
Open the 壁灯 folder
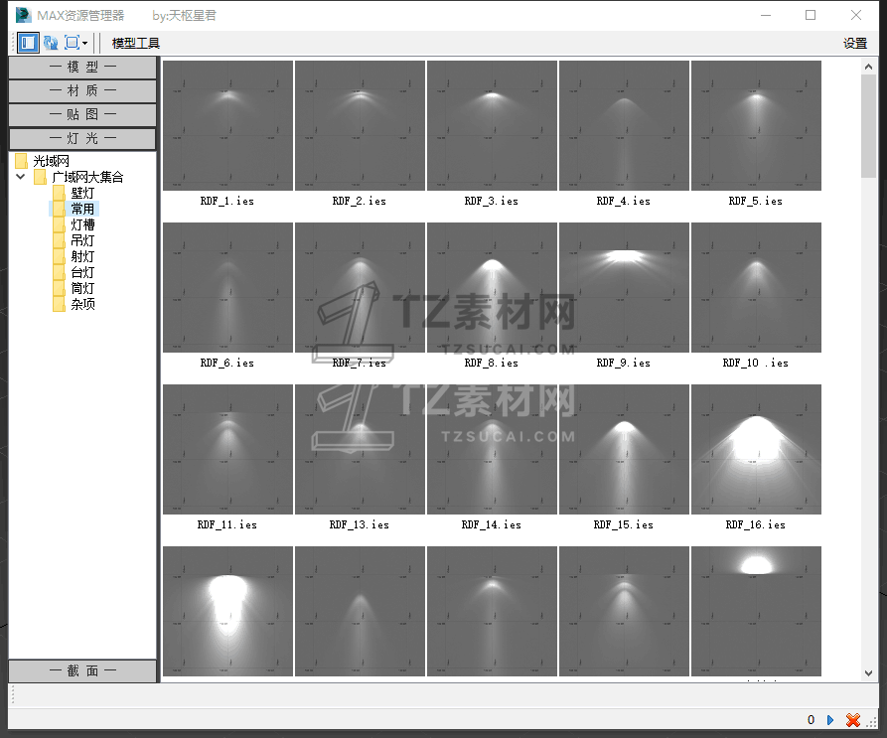point(82,193)
